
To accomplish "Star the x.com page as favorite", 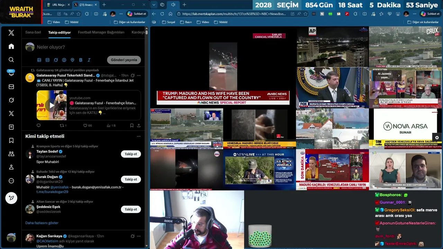I will point(79,14).
